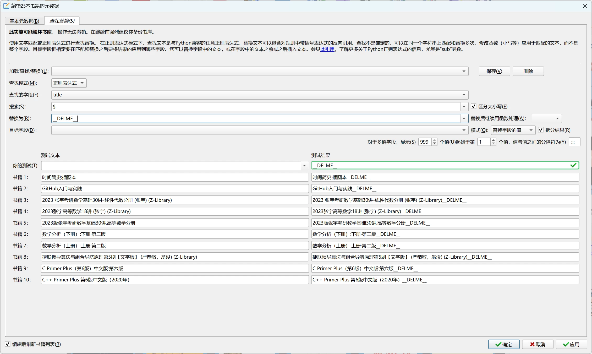Click result C++ Primer Plus 第6版中文版（2020年）_DELME_

point(445,280)
